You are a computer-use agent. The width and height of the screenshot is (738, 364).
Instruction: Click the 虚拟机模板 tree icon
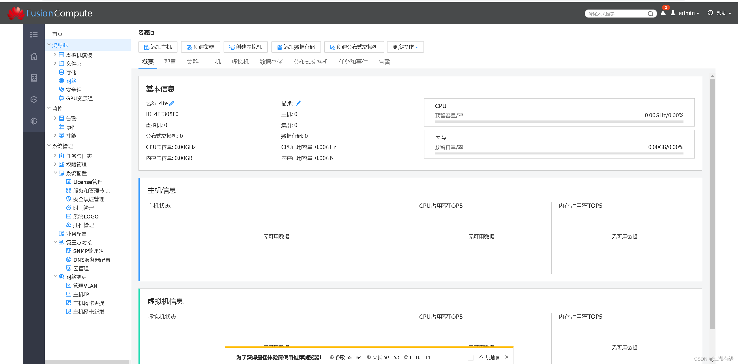click(61, 55)
